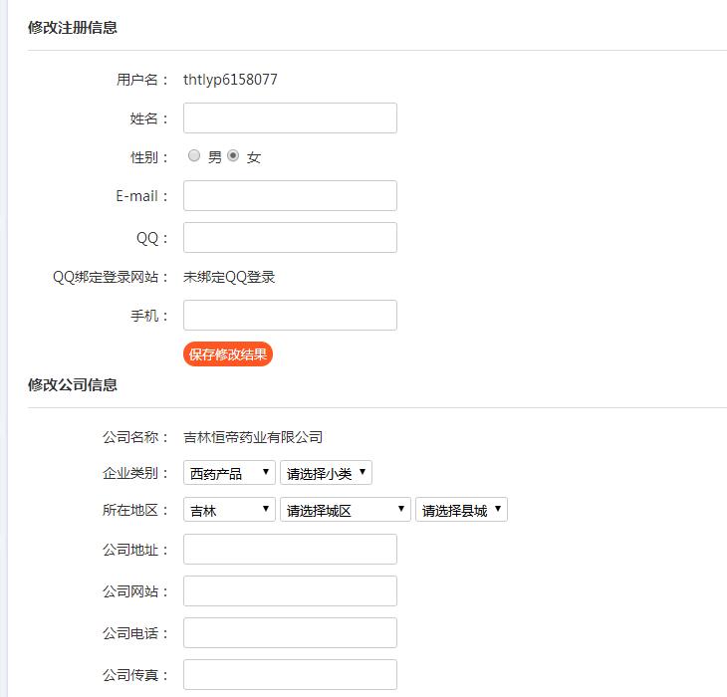
Task: Click the 修改公司信息 section heading
Action: coord(73,384)
